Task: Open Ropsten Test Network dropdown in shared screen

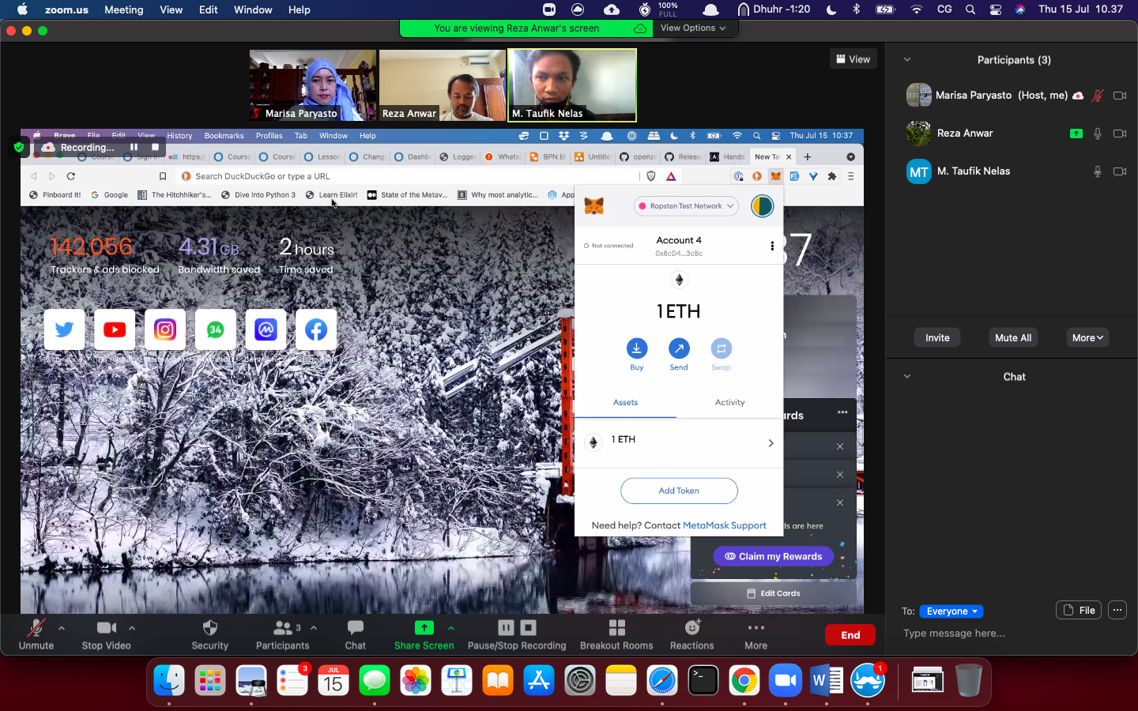Action: [686, 206]
